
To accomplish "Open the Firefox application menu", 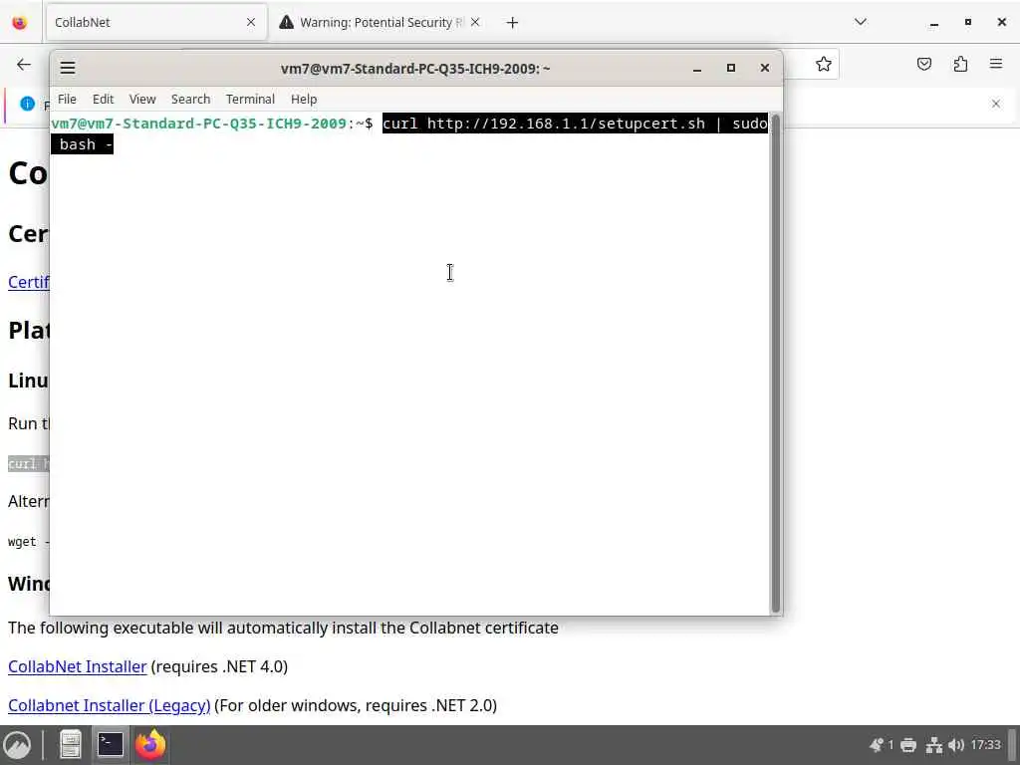I will (996, 64).
